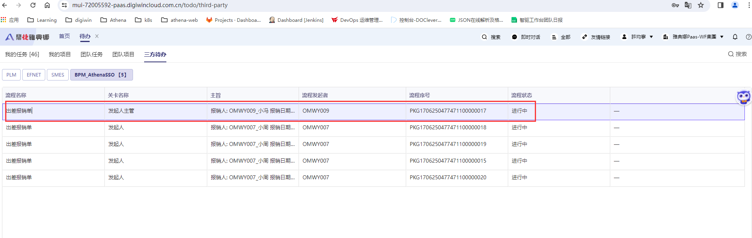
Task: Open the browser three-dot menu
Action: coord(749,5)
